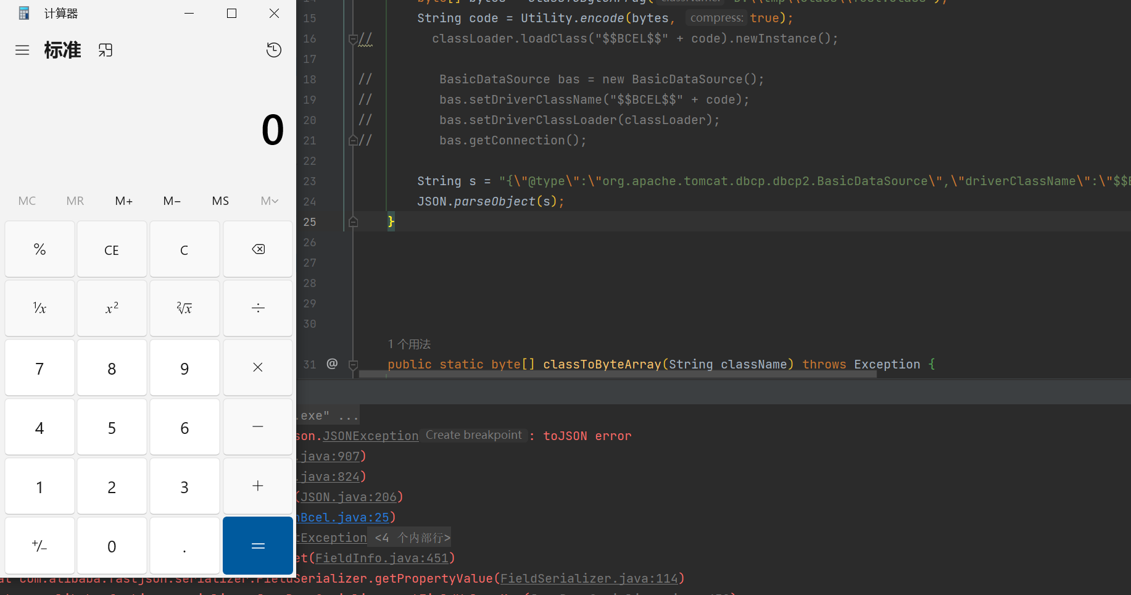Click the blue equals key
Screen dimensions: 1131x595
258,546
